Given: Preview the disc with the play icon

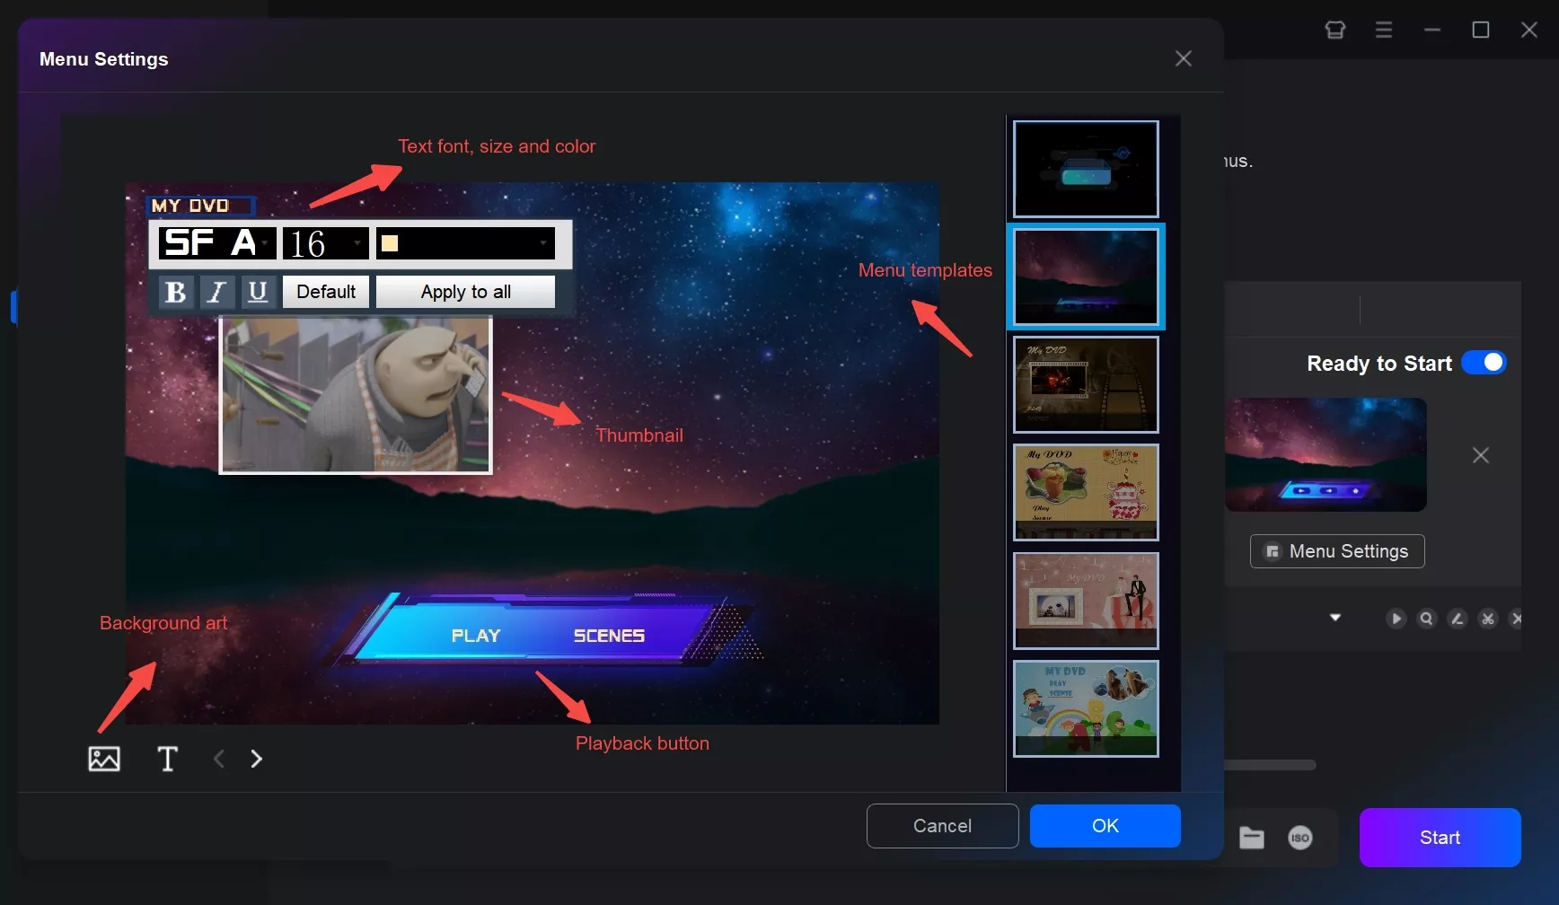Looking at the screenshot, I should [x=1396, y=619].
